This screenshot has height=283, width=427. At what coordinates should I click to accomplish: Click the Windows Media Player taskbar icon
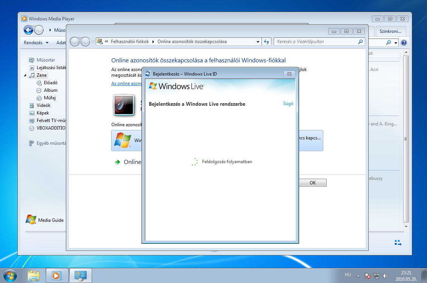pos(57,275)
